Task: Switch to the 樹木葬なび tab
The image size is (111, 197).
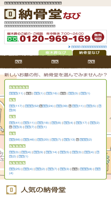Action: pos(55,53)
